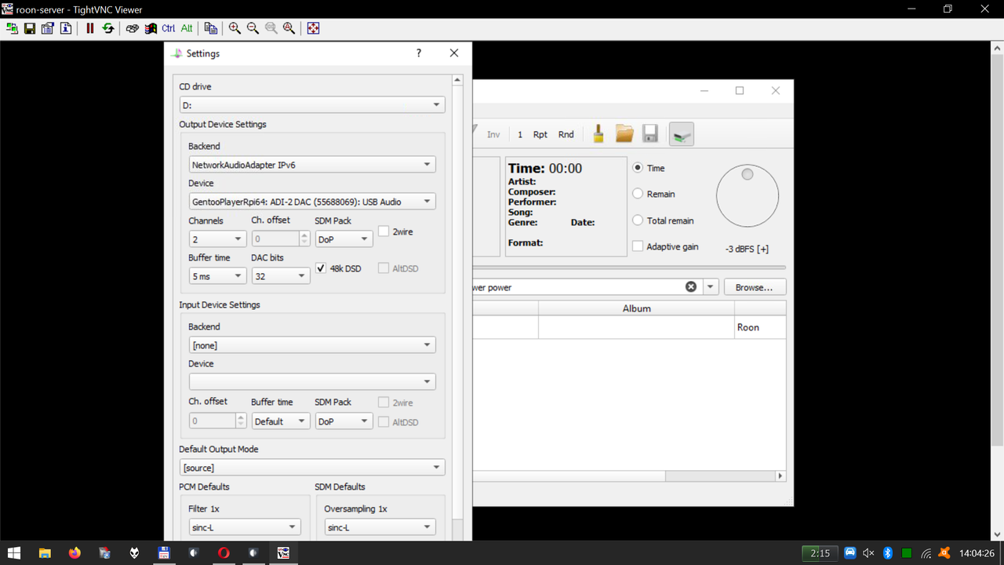Screen dimensions: 1004x565
Task: Click the settings icon right of save icon
Action: [681, 135]
